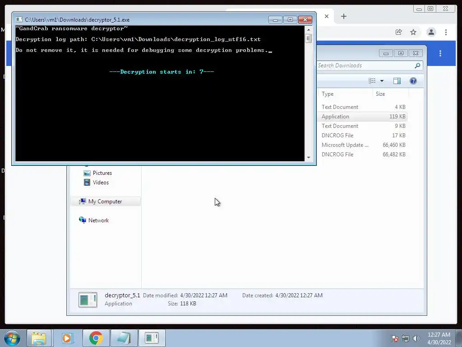Open Windows Explorer from the taskbar
This screenshot has height=347, width=462.
pos(39,338)
